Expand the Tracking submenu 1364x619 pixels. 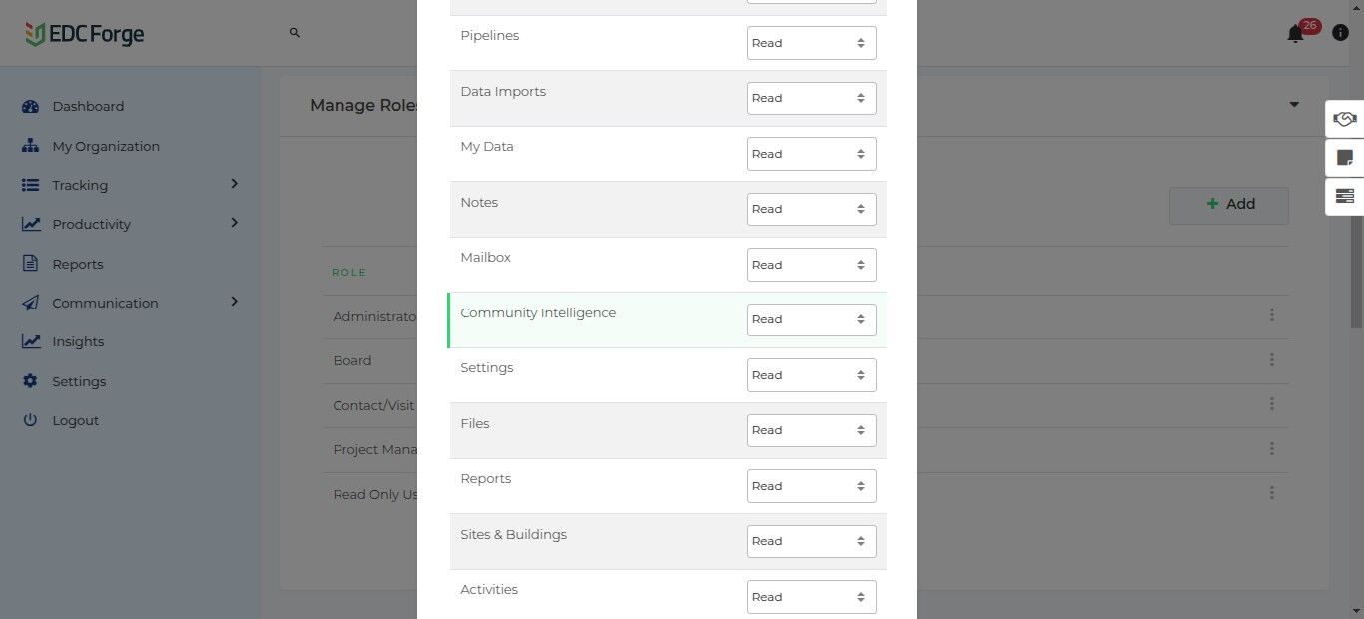pyautogui.click(x=234, y=184)
